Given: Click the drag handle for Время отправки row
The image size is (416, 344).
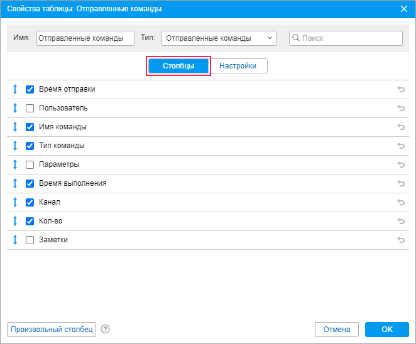Looking at the screenshot, I should tap(15, 89).
